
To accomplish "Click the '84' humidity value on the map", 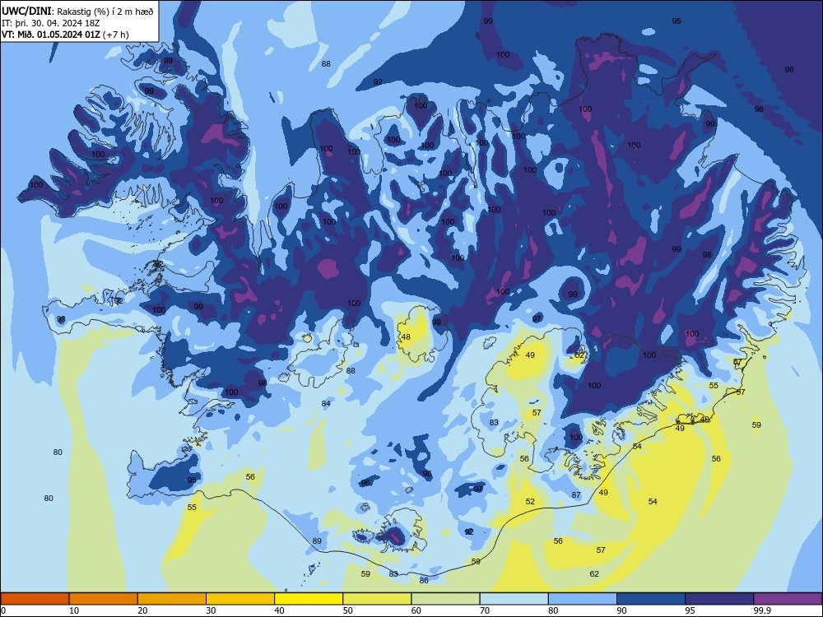I will tap(326, 403).
